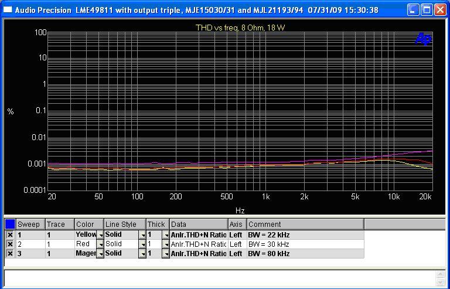The image size is (450, 289).
Task: Open Thick dropdown for sweep 3
Action: pyautogui.click(x=166, y=254)
